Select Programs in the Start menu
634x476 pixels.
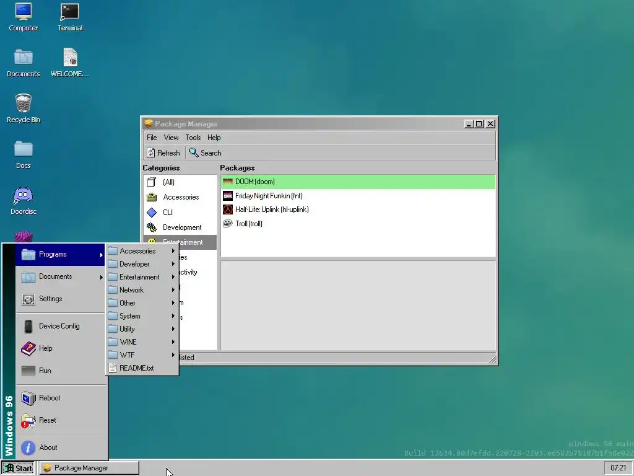tap(60, 255)
